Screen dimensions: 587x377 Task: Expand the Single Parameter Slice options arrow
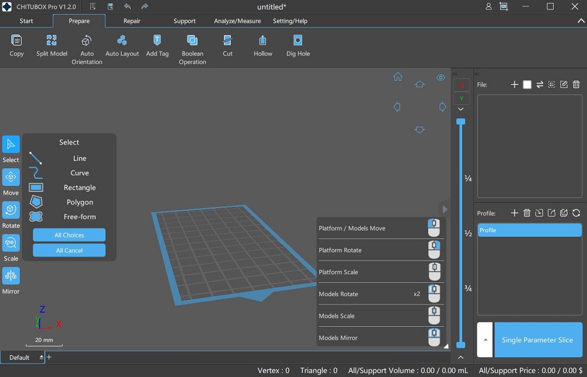484,340
